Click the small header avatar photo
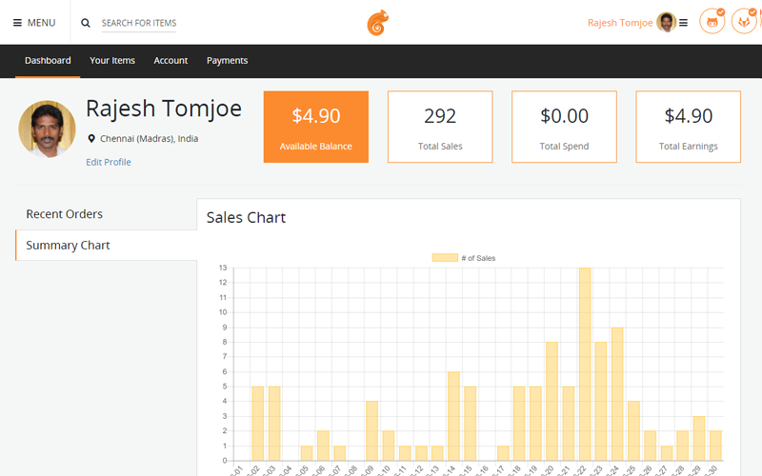This screenshot has width=762, height=476. pos(666,22)
